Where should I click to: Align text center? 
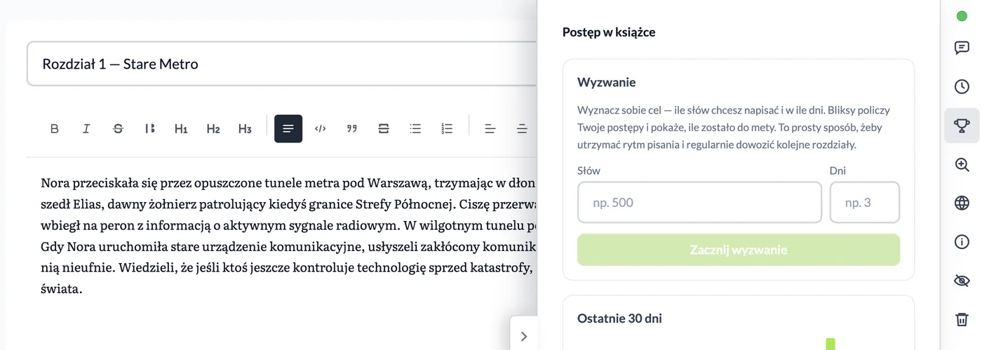[522, 128]
